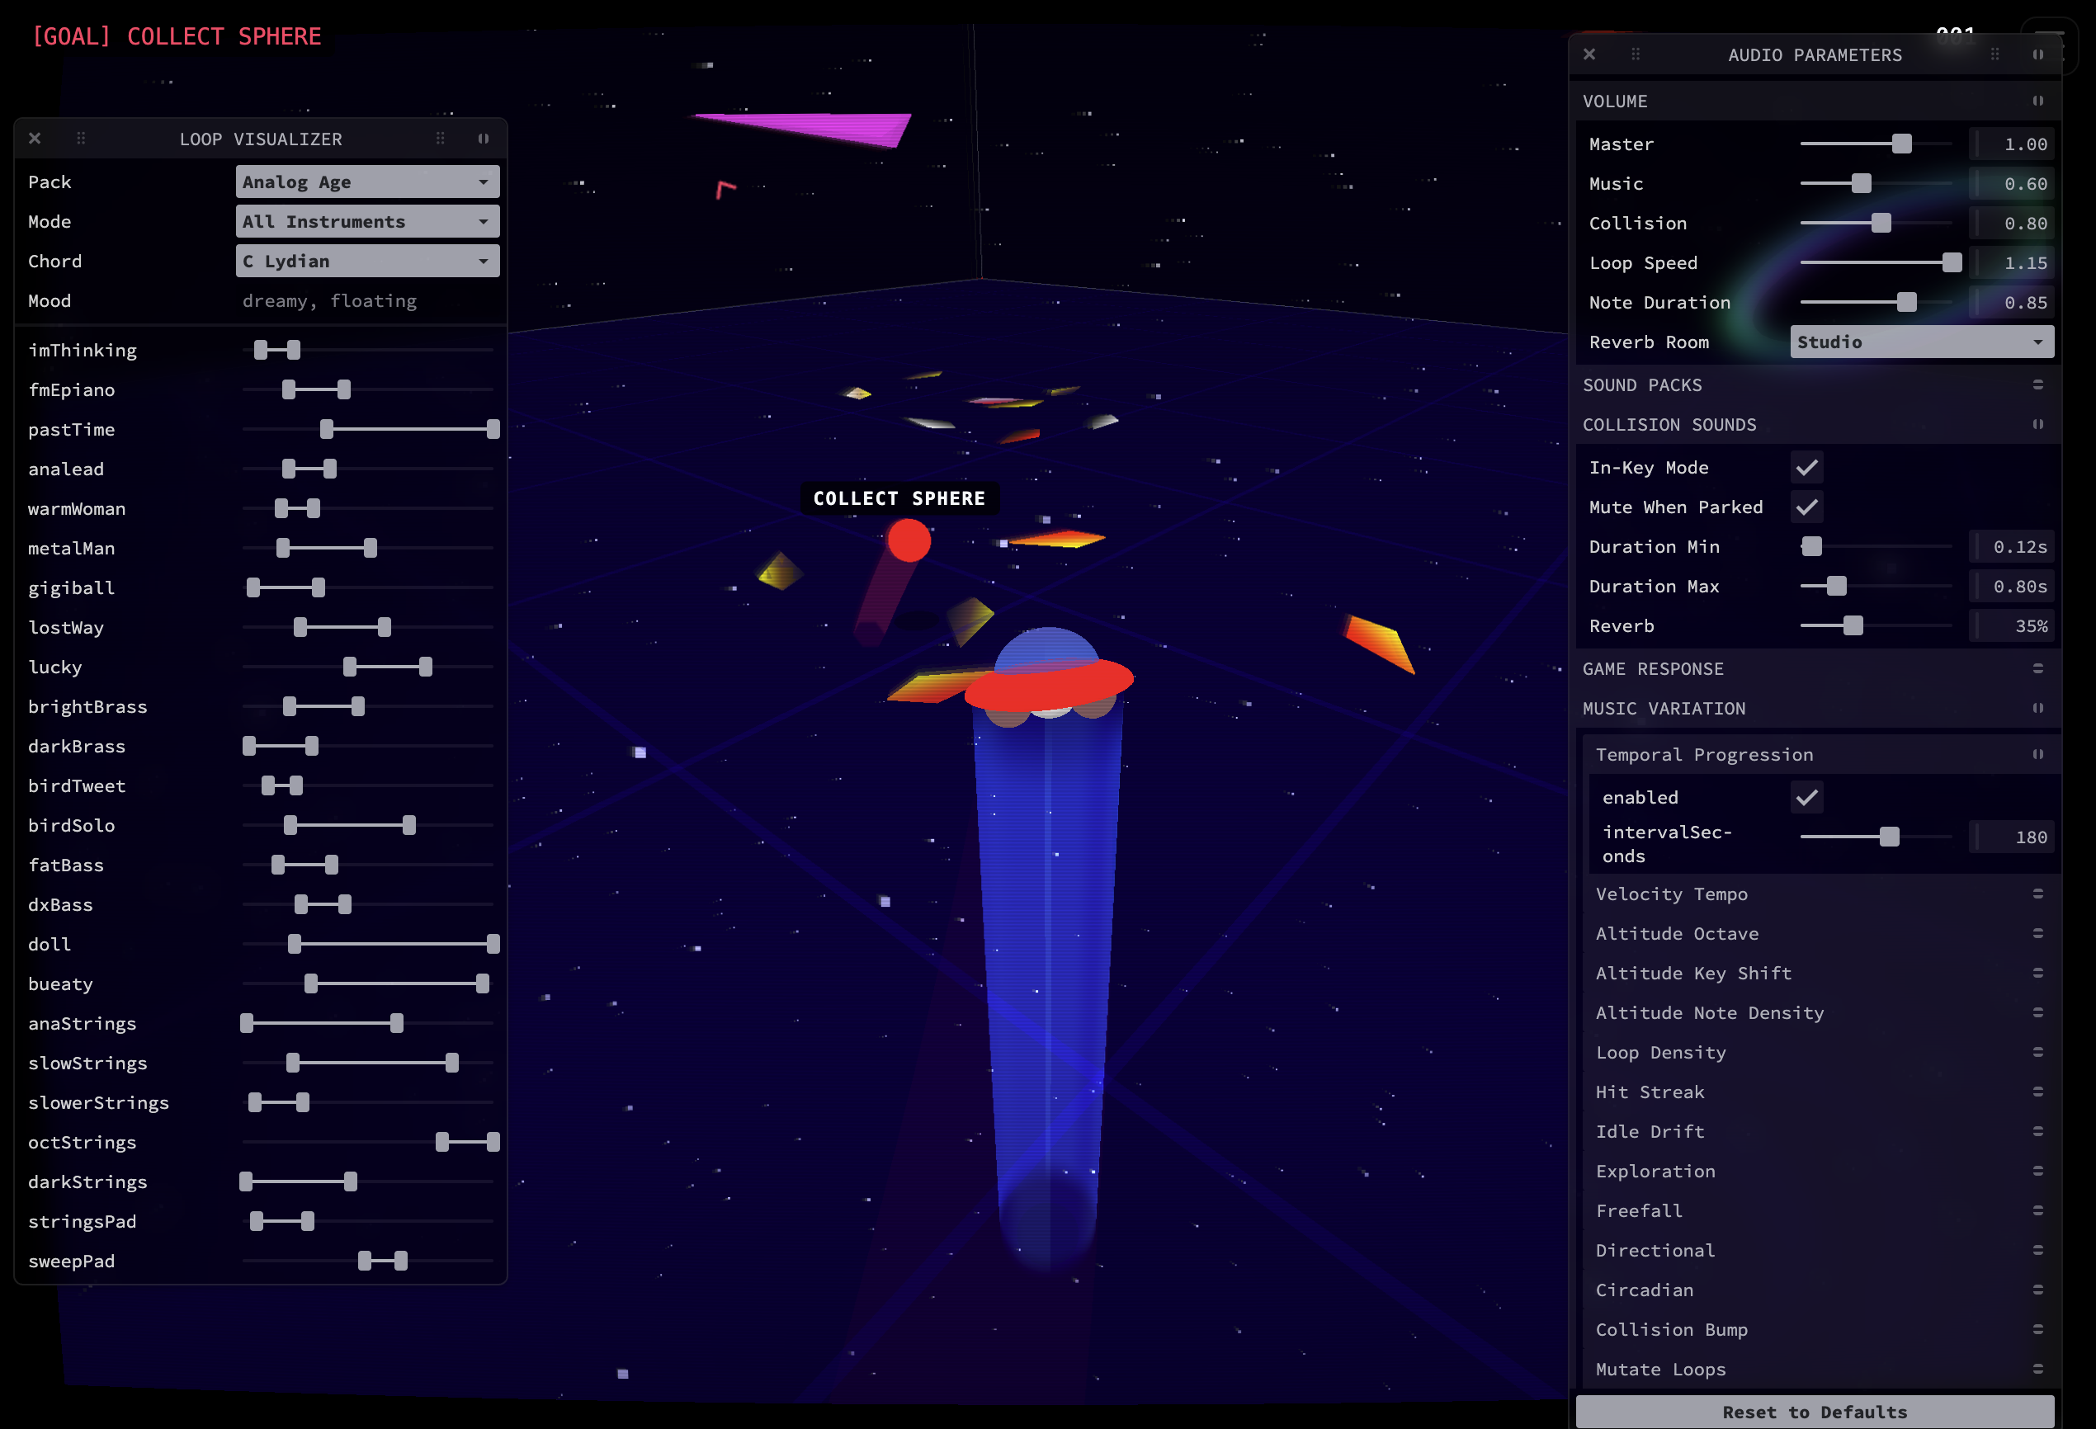Click the Master volume slider handle
Image resolution: width=2096 pixels, height=1429 pixels.
(1901, 144)
